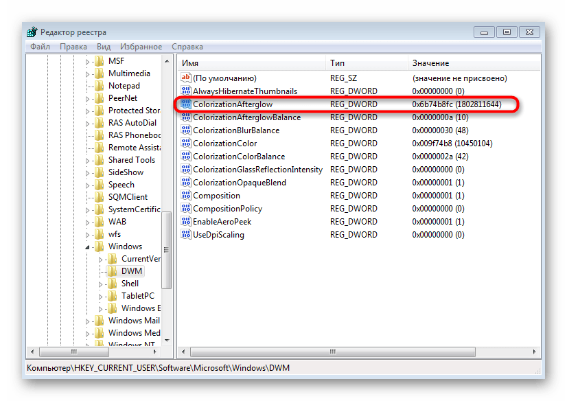Open the Избранное menu
567x401 pixels.
click(x=141, y=47)
